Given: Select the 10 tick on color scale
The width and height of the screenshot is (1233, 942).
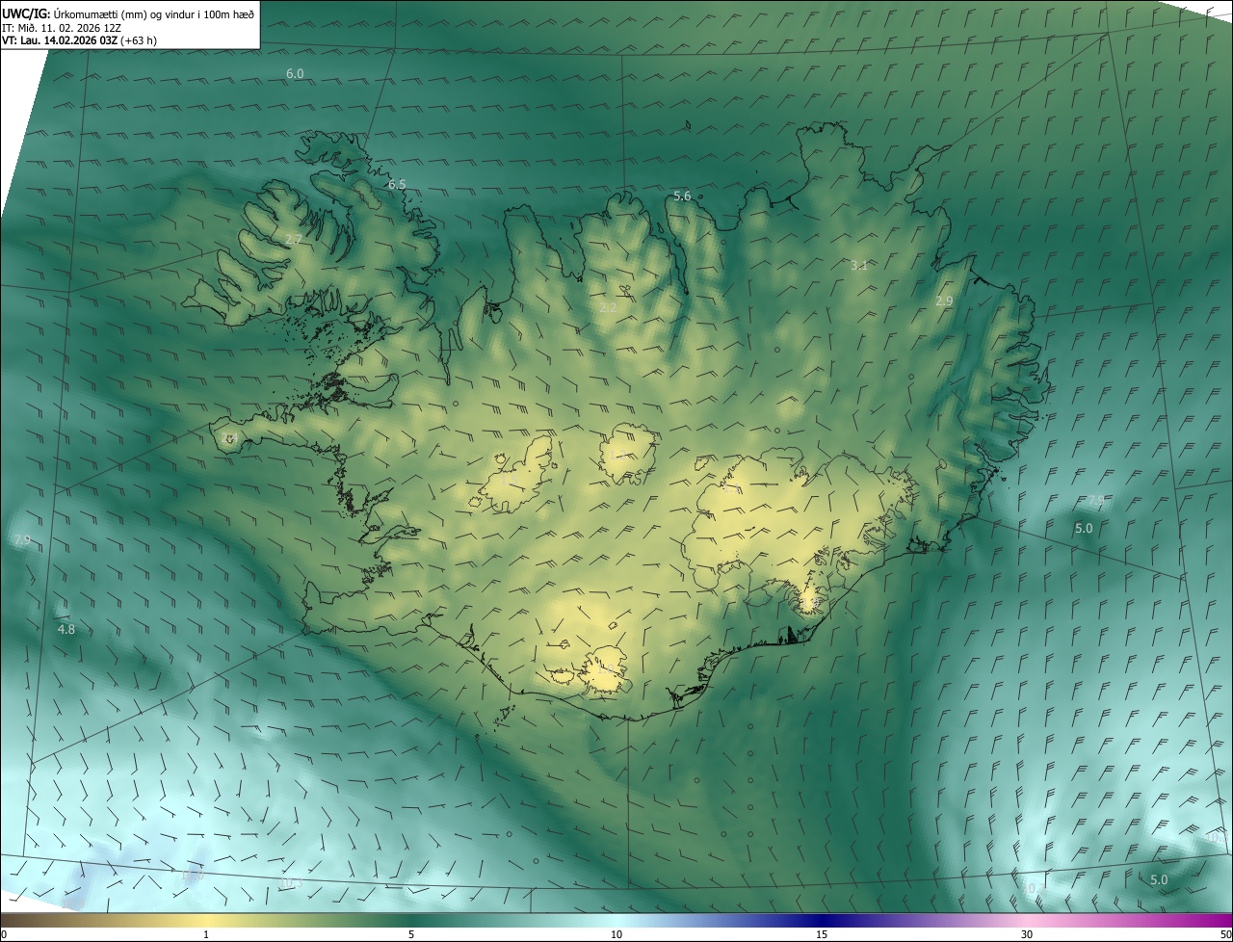Looking at the screenshot, I should 616,934.
